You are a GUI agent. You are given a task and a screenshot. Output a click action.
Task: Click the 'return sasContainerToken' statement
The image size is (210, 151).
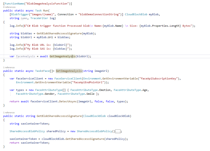29,143
